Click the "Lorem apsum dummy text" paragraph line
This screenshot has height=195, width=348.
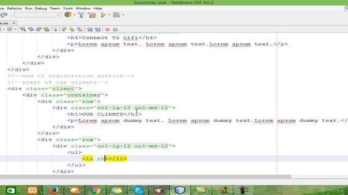click(207, 120)
